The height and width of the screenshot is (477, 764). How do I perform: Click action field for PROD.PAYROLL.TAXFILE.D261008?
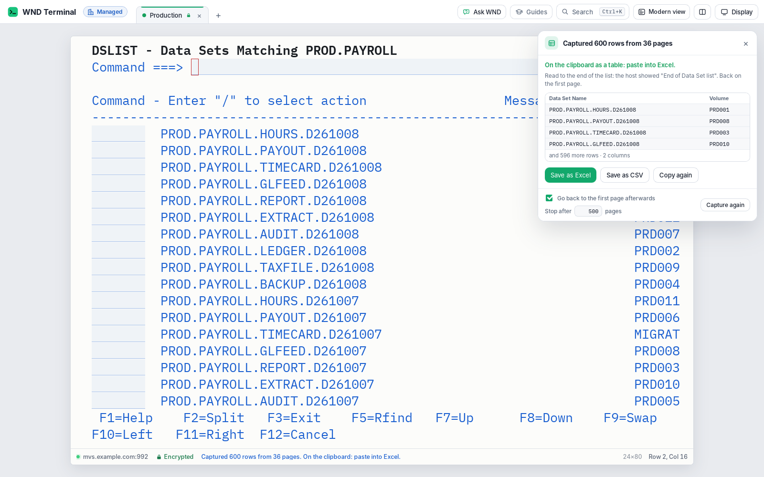(118, 268)
